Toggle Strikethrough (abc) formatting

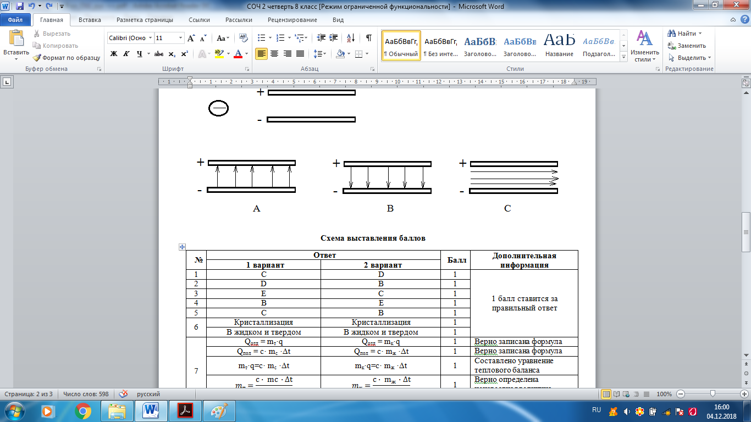point(159,54)
